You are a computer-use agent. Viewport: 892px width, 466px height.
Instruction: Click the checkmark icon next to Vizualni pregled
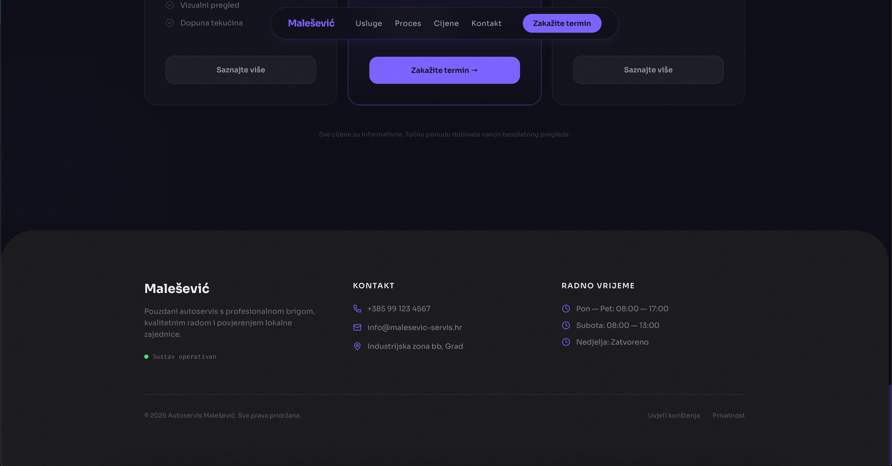(170, 5)
